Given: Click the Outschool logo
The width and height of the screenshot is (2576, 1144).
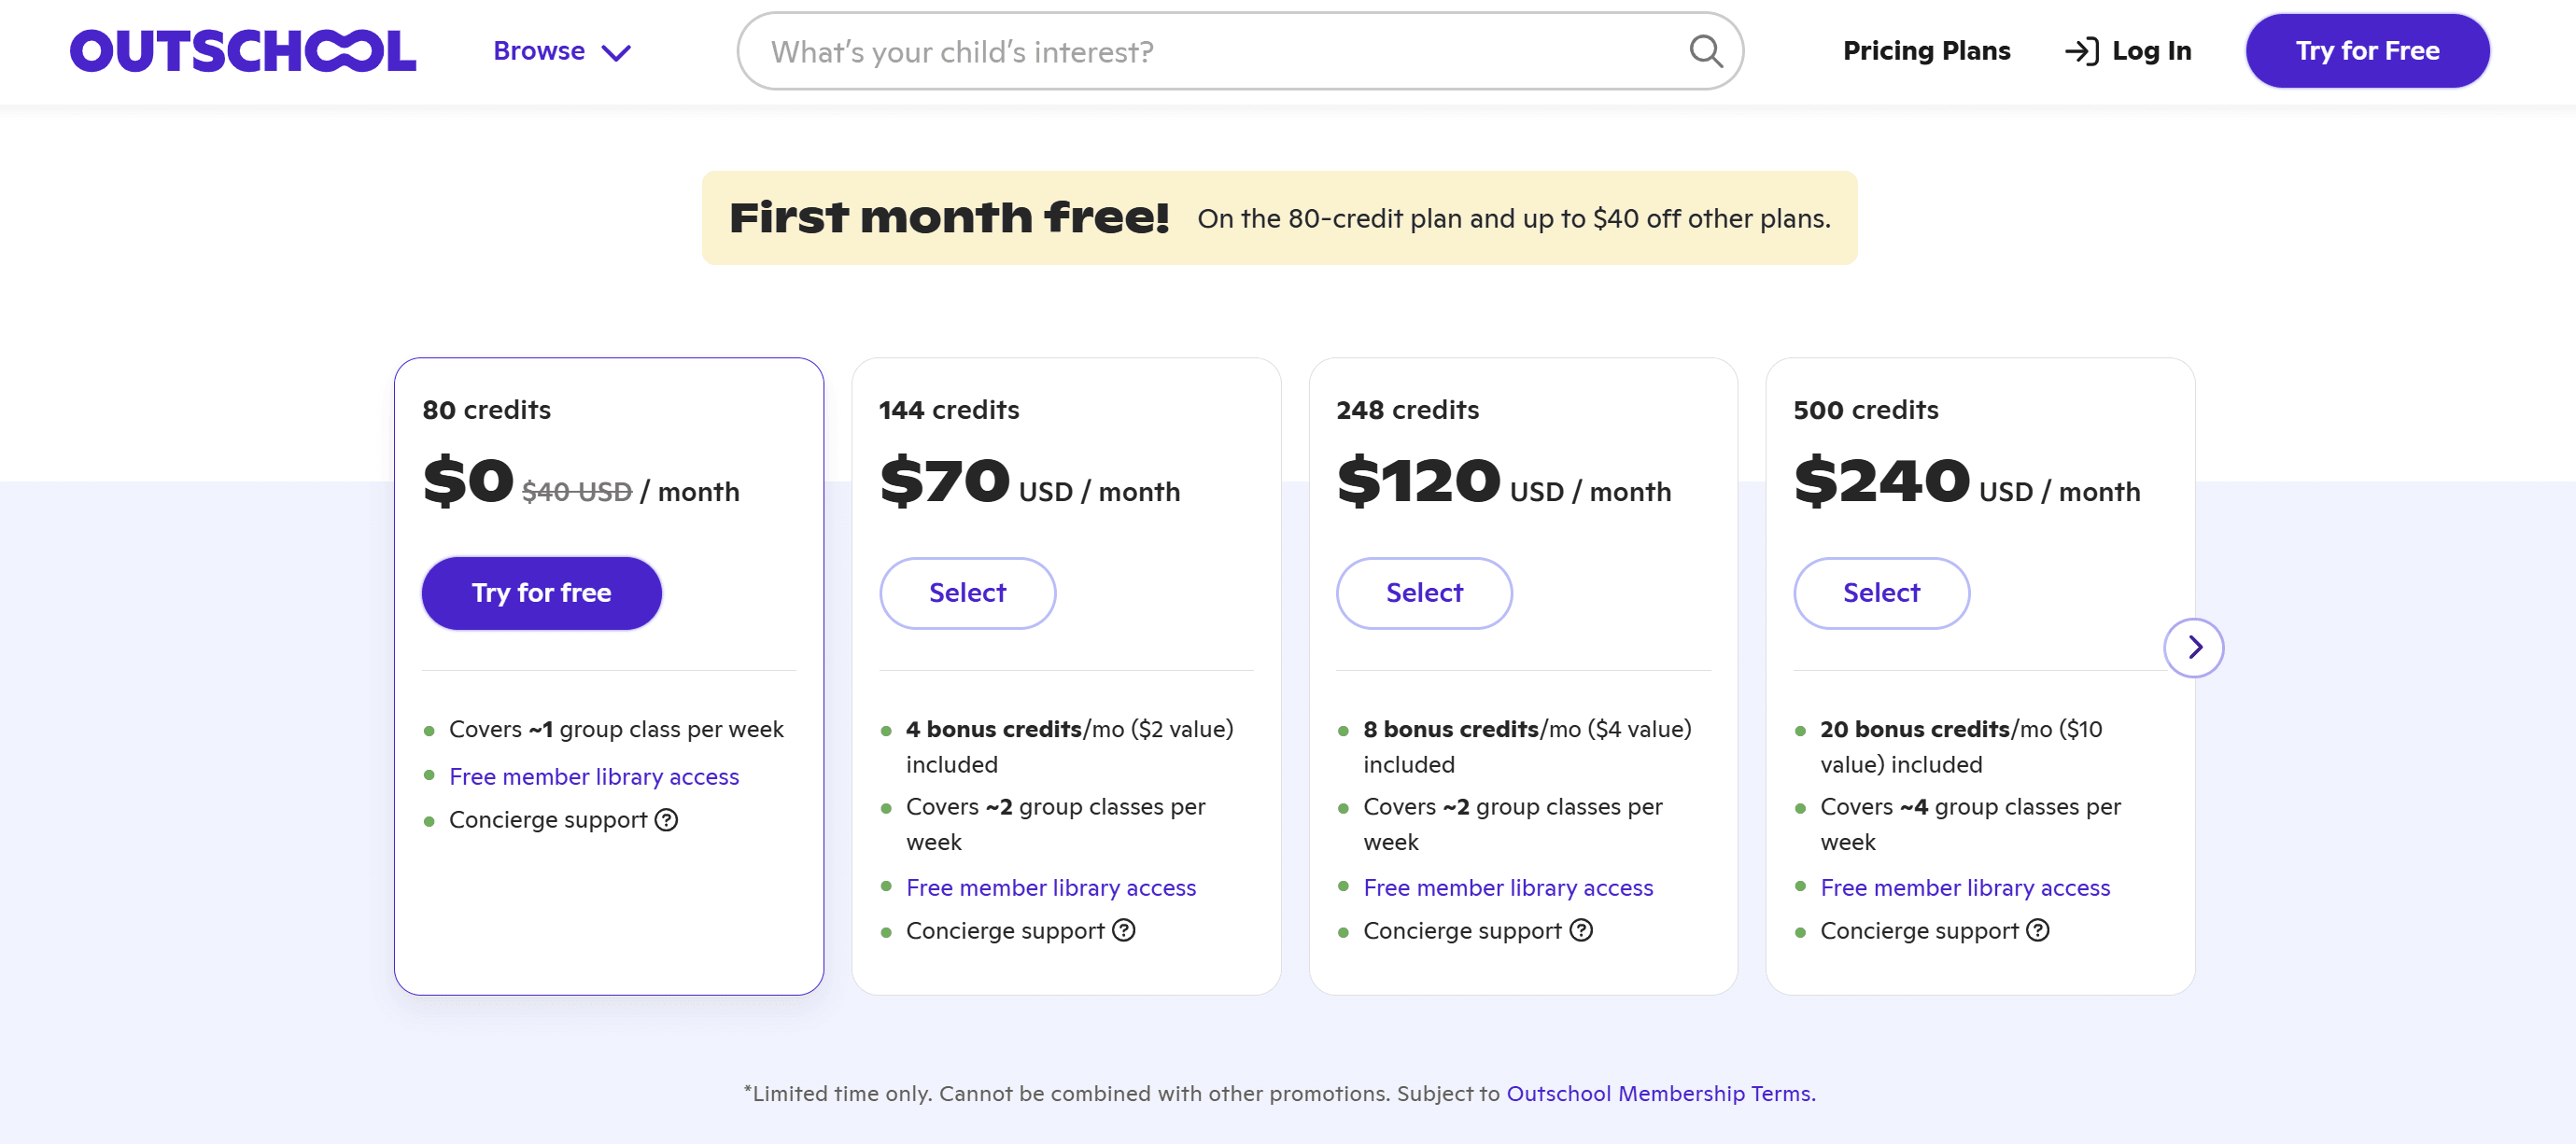Looking at the screenshot, I should 242,51.
